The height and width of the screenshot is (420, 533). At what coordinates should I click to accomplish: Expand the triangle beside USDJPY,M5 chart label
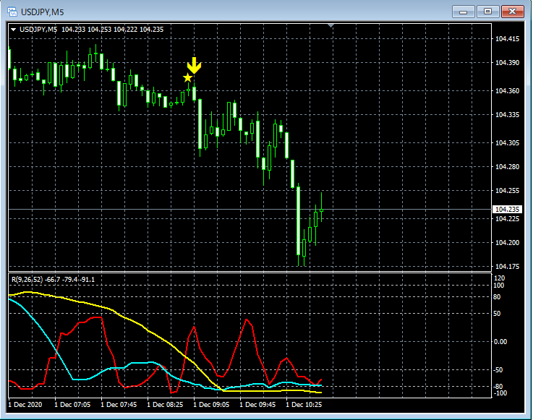tap(14, 30)
